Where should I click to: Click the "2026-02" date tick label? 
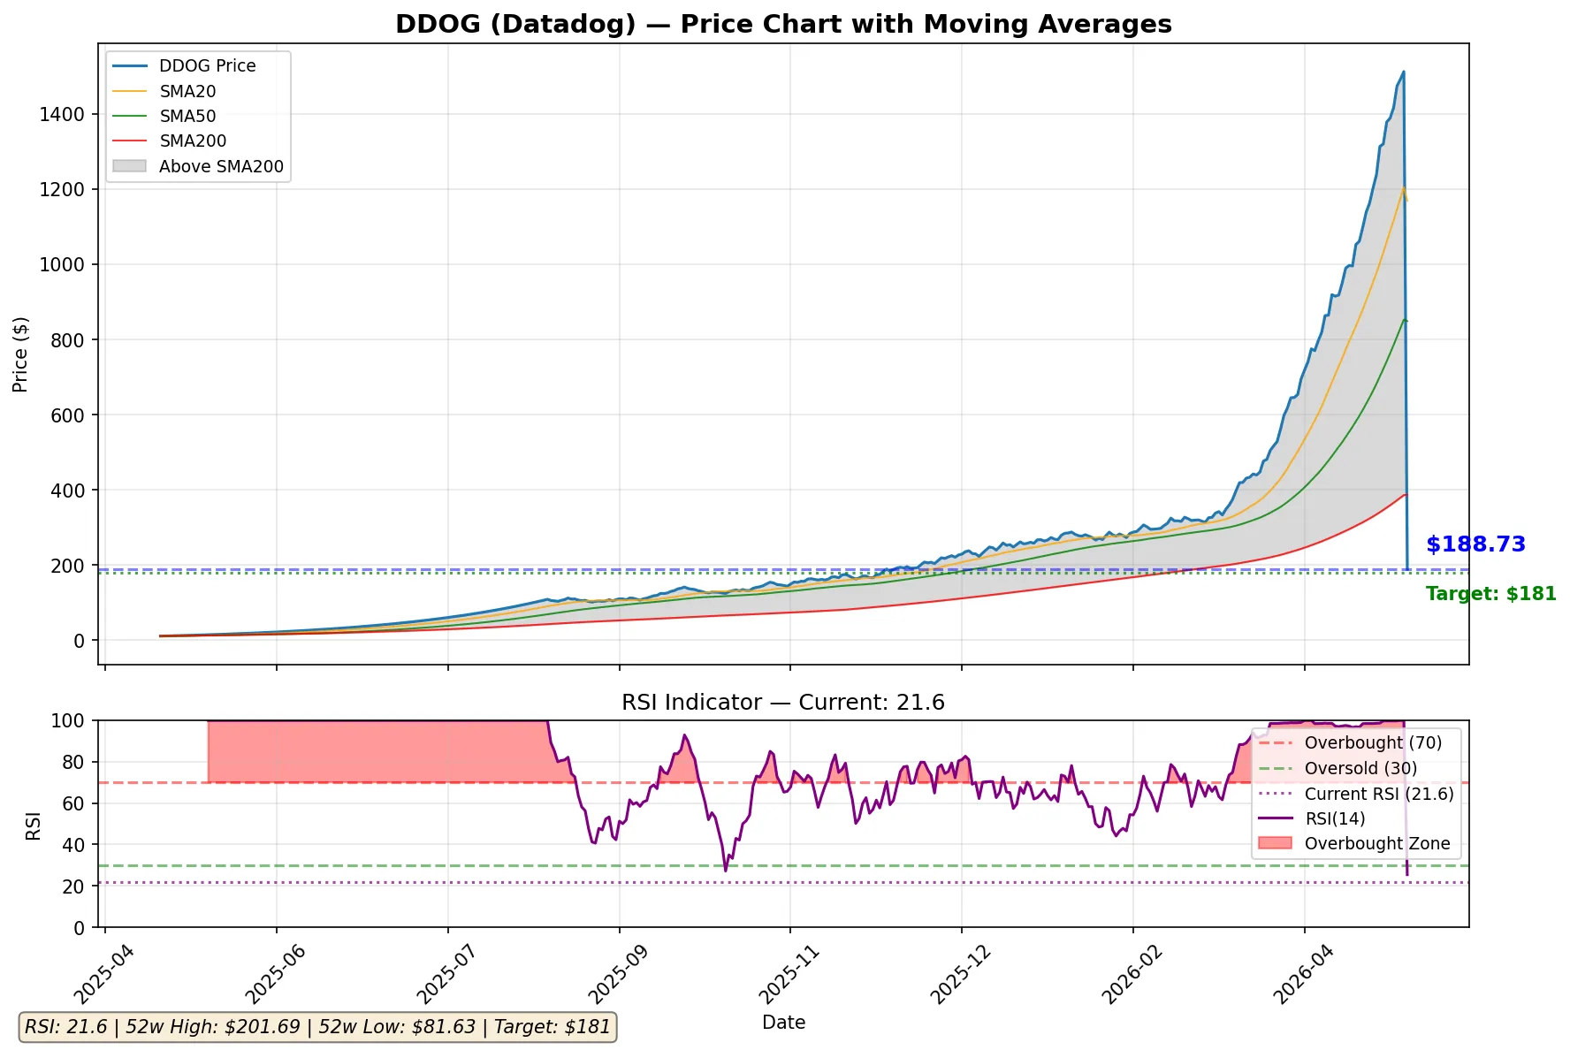point(1132,974)
